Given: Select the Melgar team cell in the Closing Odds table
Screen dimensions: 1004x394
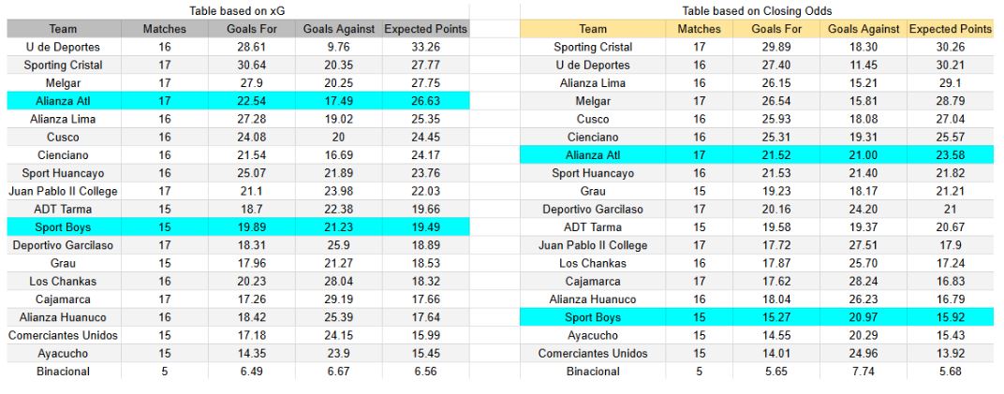Looking at the screenshot, I should pos(593,101).
